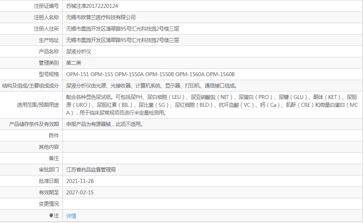364x223 pixels.
Task: Click the 审批部门 label
Action: pyautogui.click(x=49, y=170)
